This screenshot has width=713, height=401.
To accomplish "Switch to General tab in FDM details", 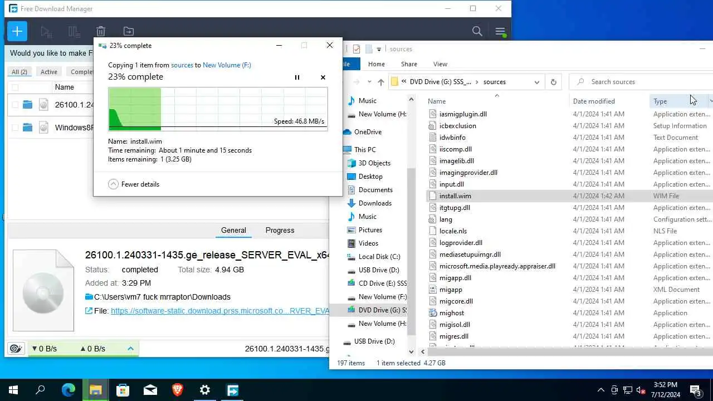I will pyautogui.click(x=233, y=230).
